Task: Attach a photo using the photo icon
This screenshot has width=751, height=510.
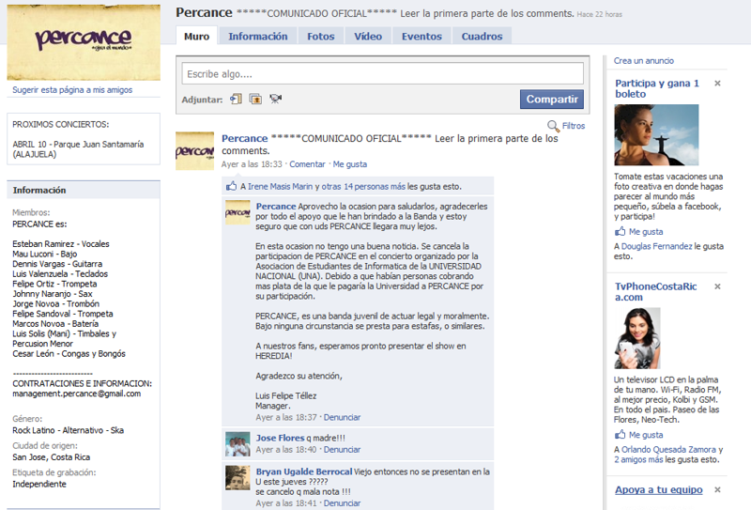Action: pos(255,100)
